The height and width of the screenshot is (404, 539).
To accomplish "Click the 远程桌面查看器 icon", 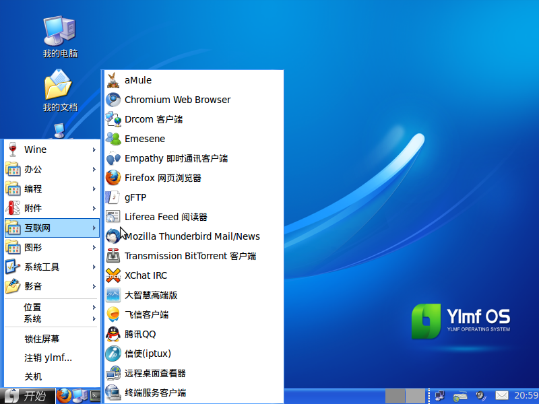I will point(113,373).
